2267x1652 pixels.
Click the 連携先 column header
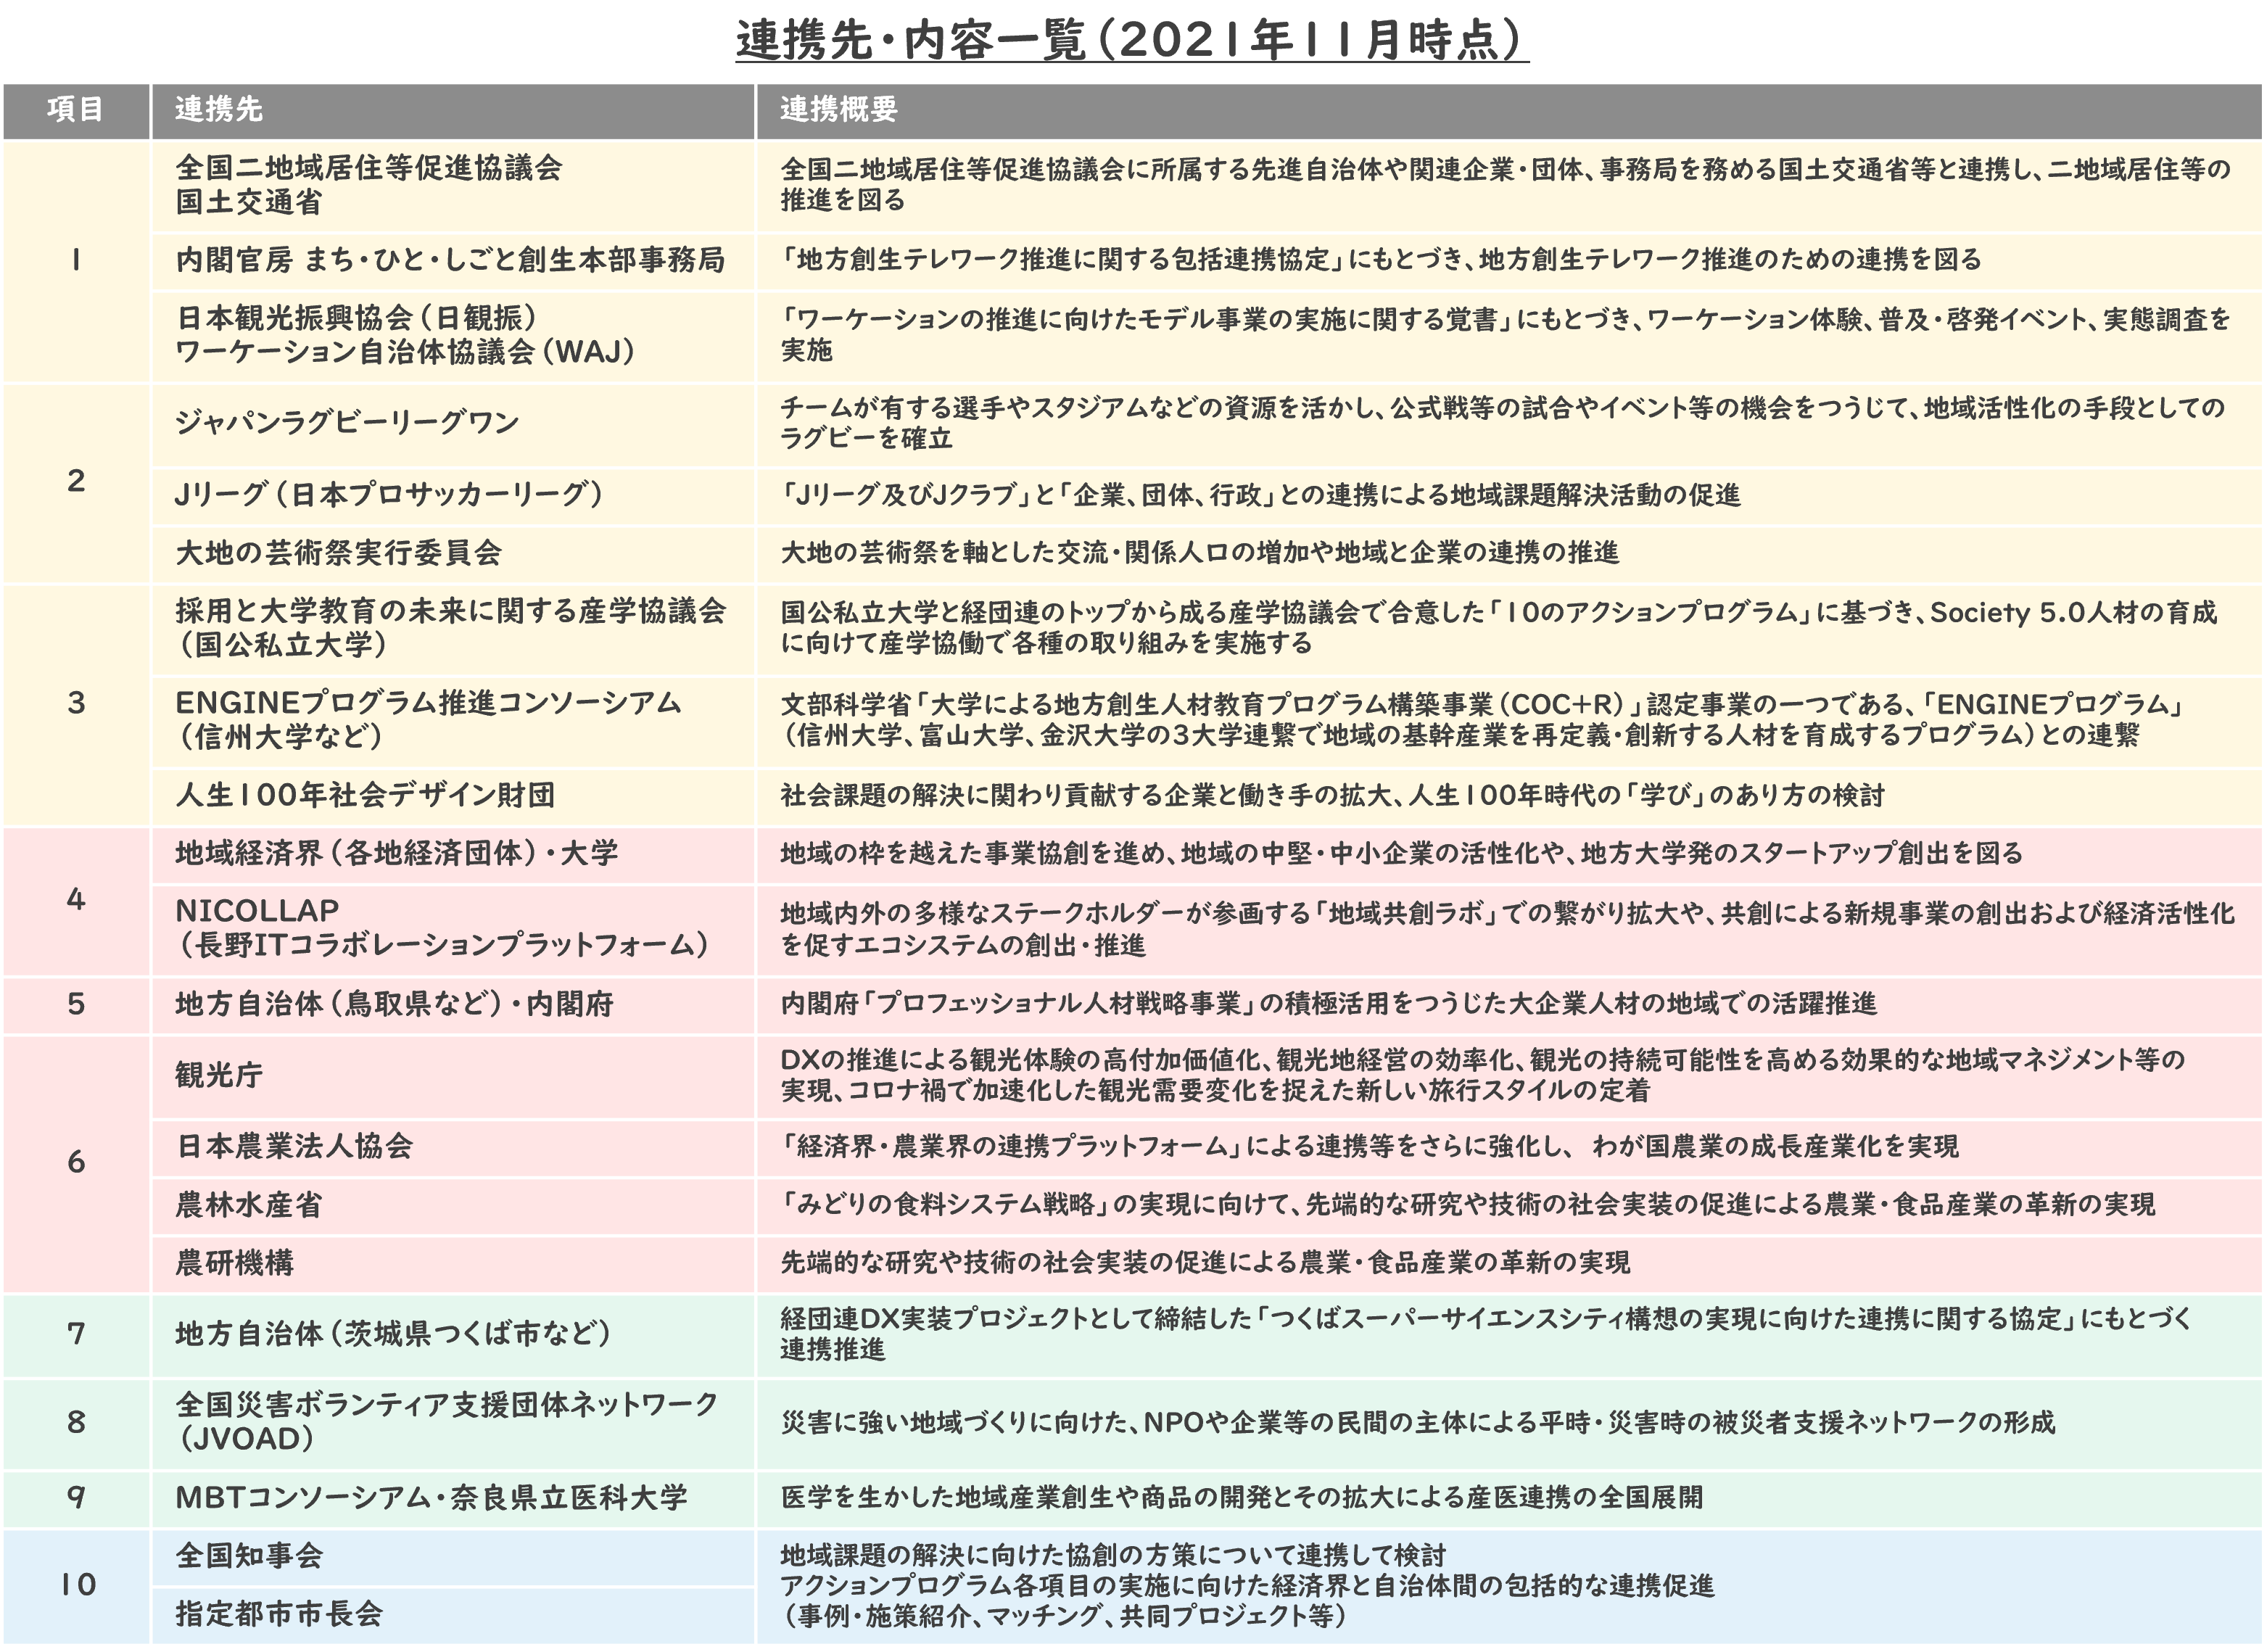pos(219,110)
